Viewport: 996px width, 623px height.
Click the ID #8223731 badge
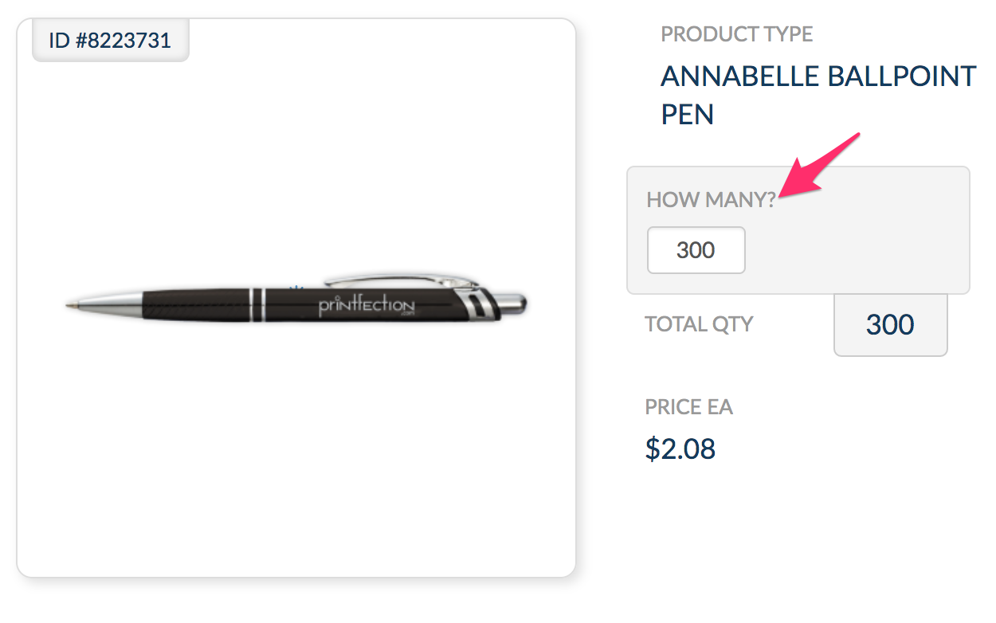110,41
